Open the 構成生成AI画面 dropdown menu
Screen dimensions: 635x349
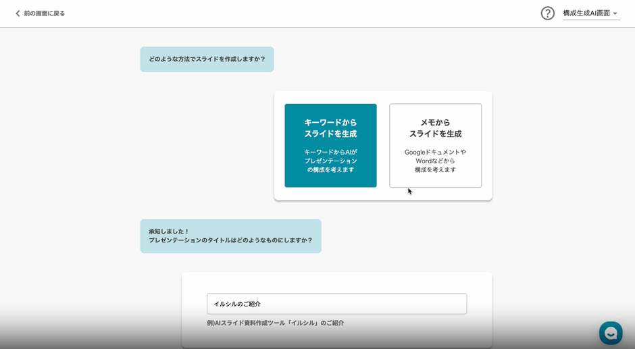pyautogui.click(x=586, y=14)
